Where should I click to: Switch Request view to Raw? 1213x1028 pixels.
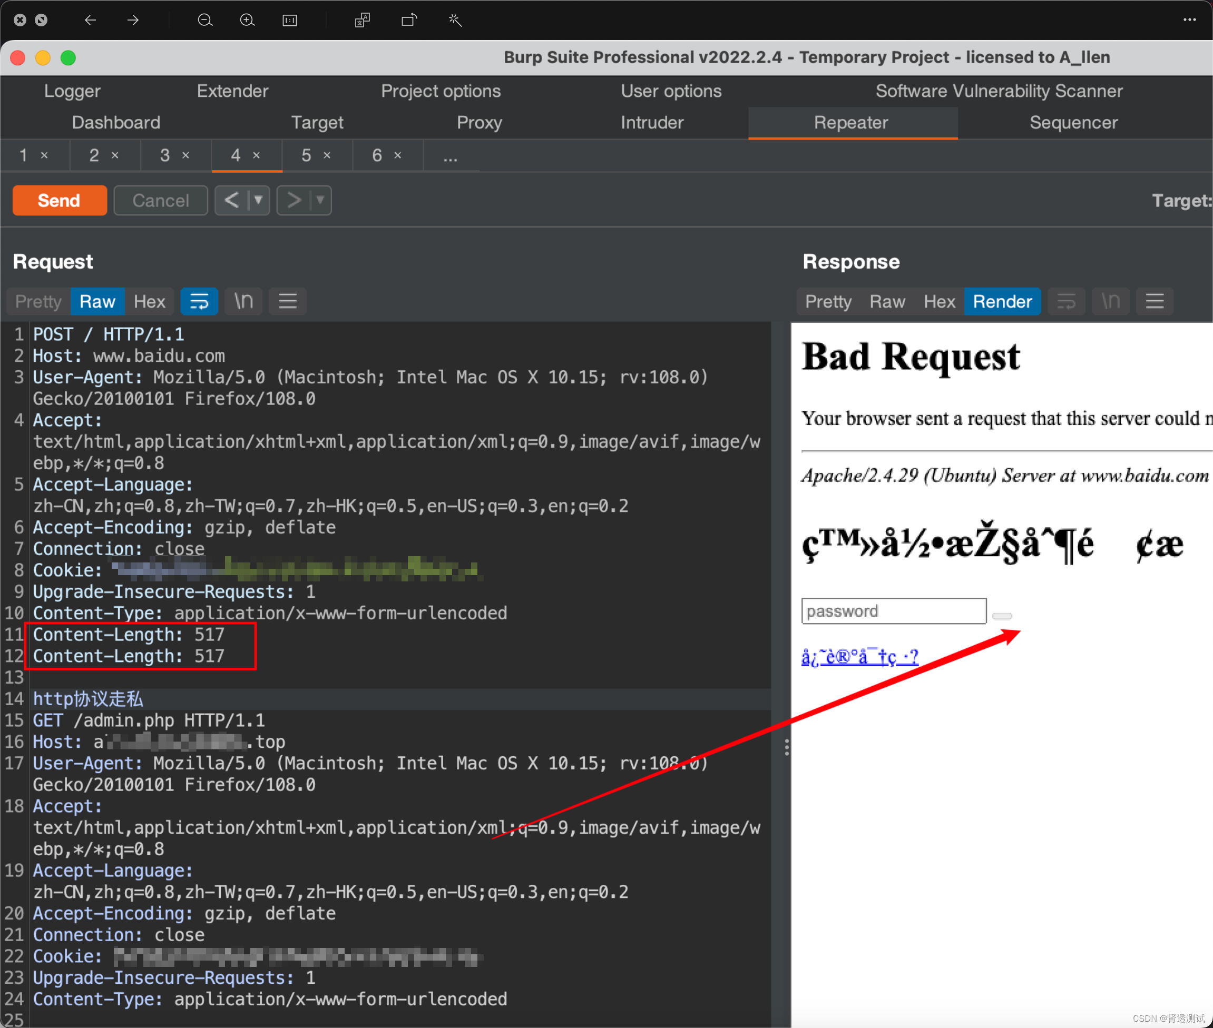click(97, 301)
